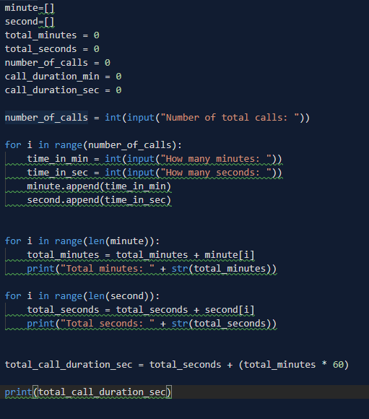Image resolution: width=369 pixels, height=419 pixels.
Task: Click the 'second.append(time_in_sec)' line
Action: 99,200
